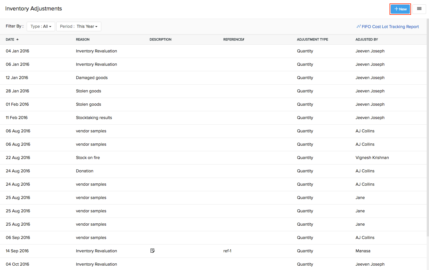Viewport: 429px width, 270px height.
Task: Open the 04 Oct 2016 adjustment row
Action: click(213, 264)
